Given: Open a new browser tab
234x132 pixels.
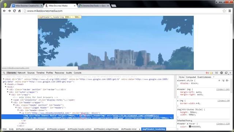Looking at the screenshot, I should [x=114, y=6].
